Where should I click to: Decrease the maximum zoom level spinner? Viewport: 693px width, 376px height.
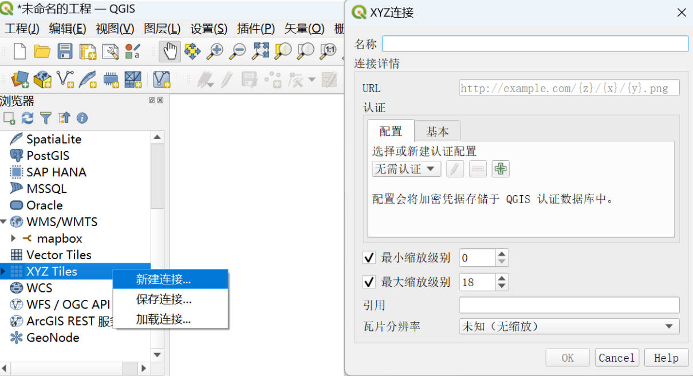[502, 286]
